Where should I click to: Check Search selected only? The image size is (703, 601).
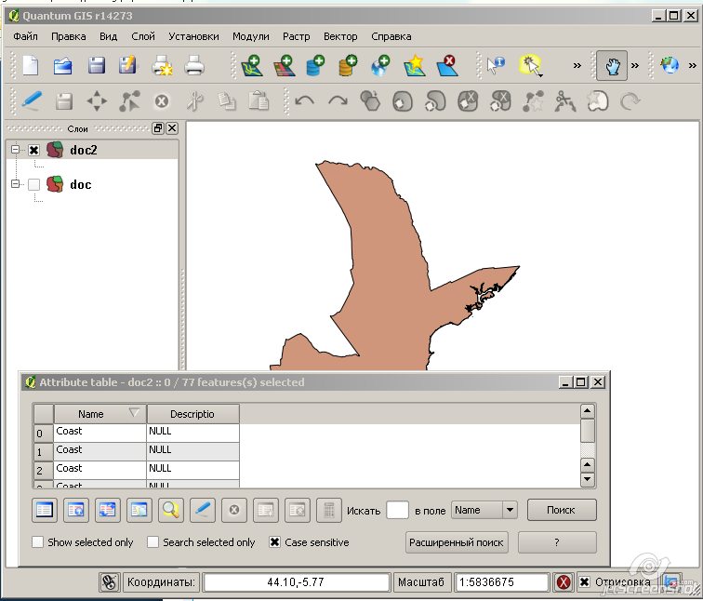click(x=153, y=541)
